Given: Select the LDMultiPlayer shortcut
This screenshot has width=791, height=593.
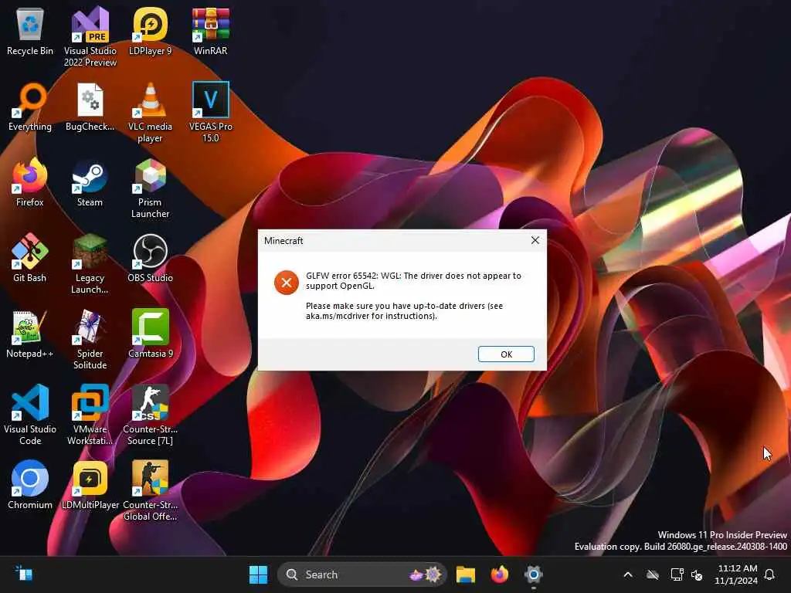Looking at the screenshot, I should coord(90,485).
